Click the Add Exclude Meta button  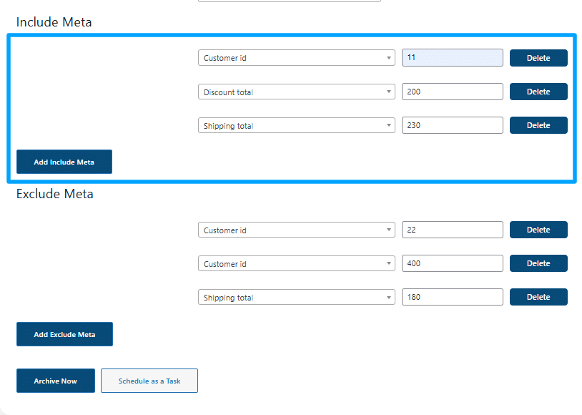tap(64, 334)
